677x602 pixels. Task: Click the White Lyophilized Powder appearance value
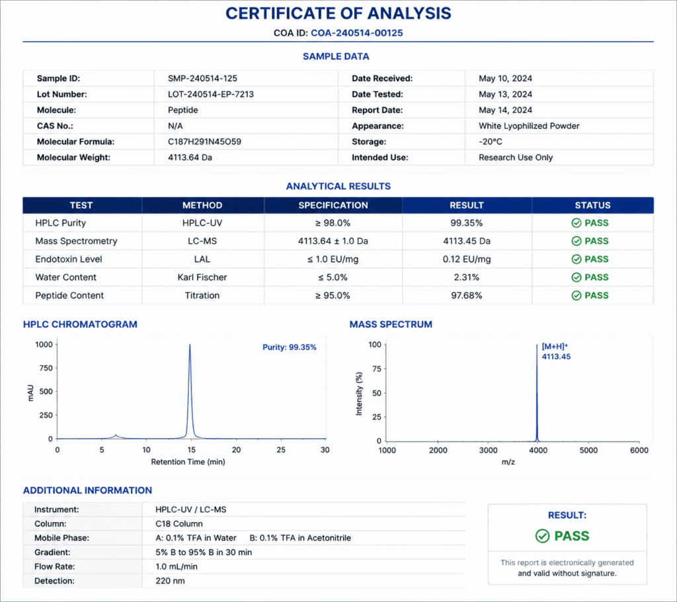point(529,126)
